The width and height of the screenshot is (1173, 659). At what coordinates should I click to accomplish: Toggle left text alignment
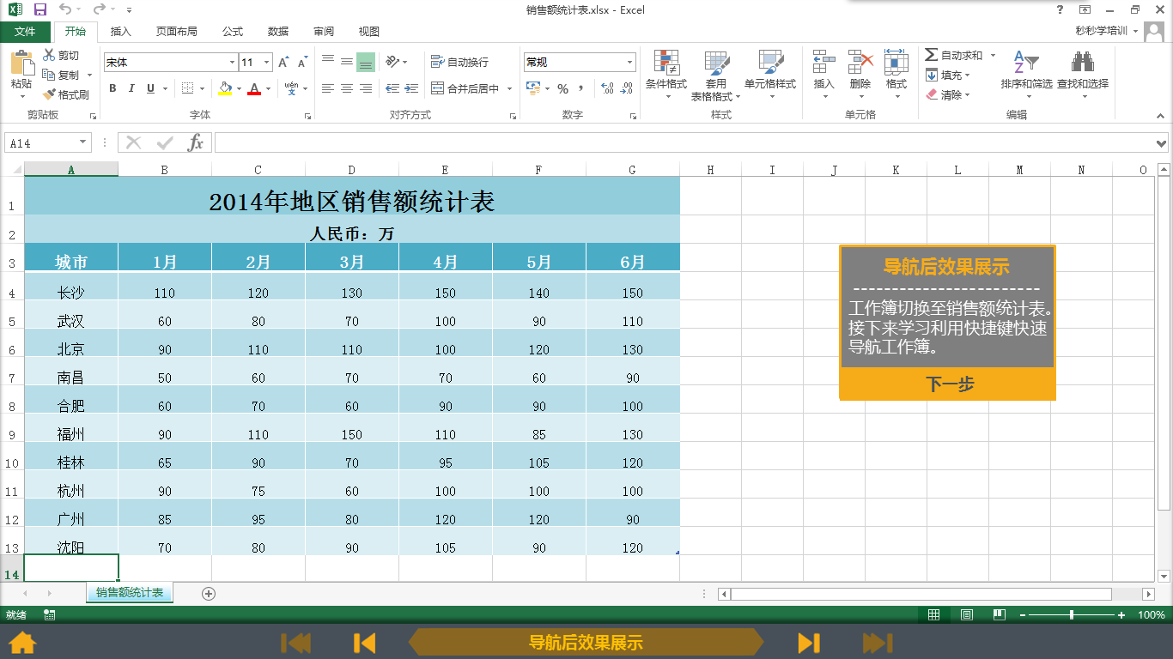[328, 88]
